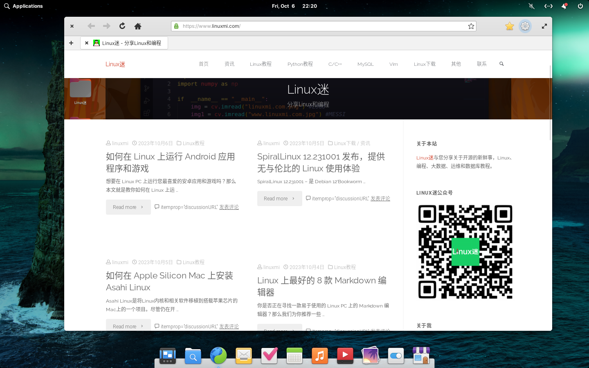Click Read more under the SpiralLinux article
The image size is (589, 368).
pos(280,199)
